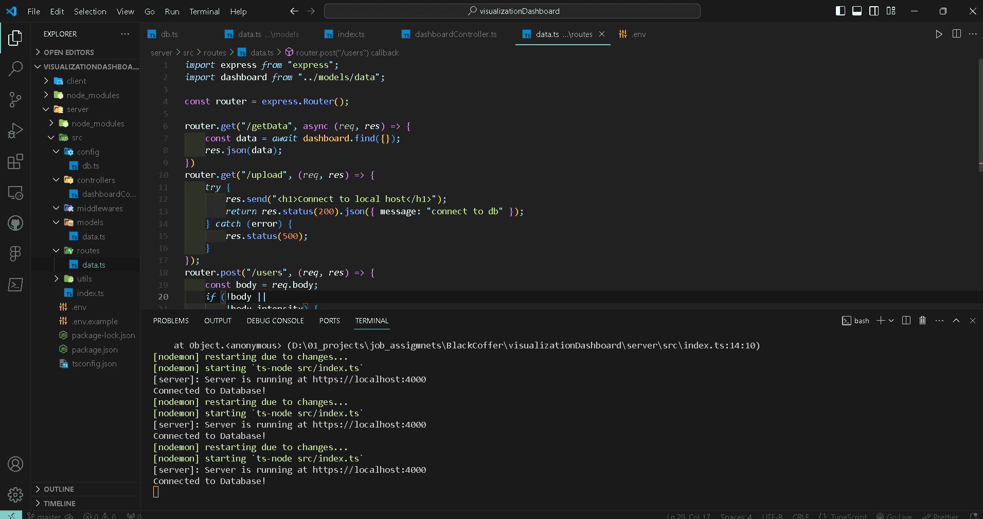The height and width of the screenshot is (519, 983).
Task: Open the new terminal launch profile dropdown
Action: coord(891,321)
